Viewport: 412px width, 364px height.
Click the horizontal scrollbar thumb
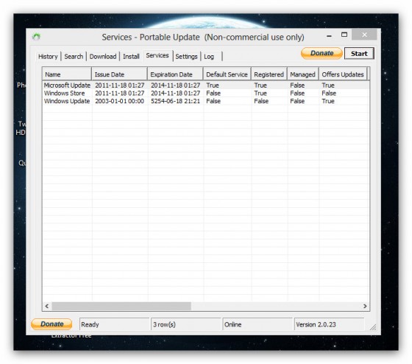click(121, 306)
